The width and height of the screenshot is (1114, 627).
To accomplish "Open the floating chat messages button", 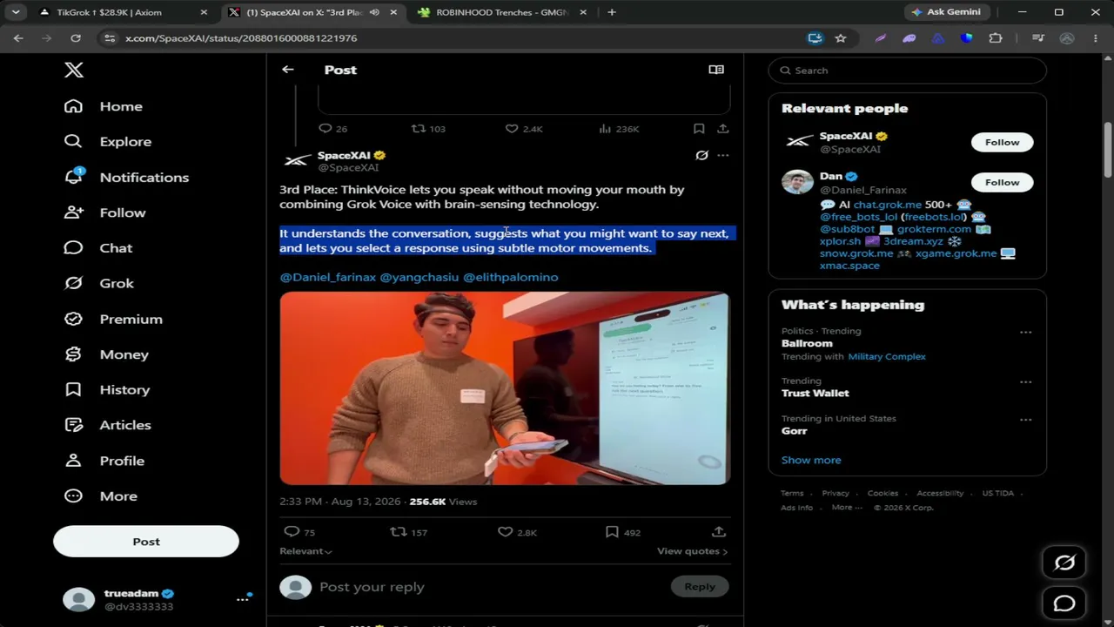I will click(x=1064, y=603).
